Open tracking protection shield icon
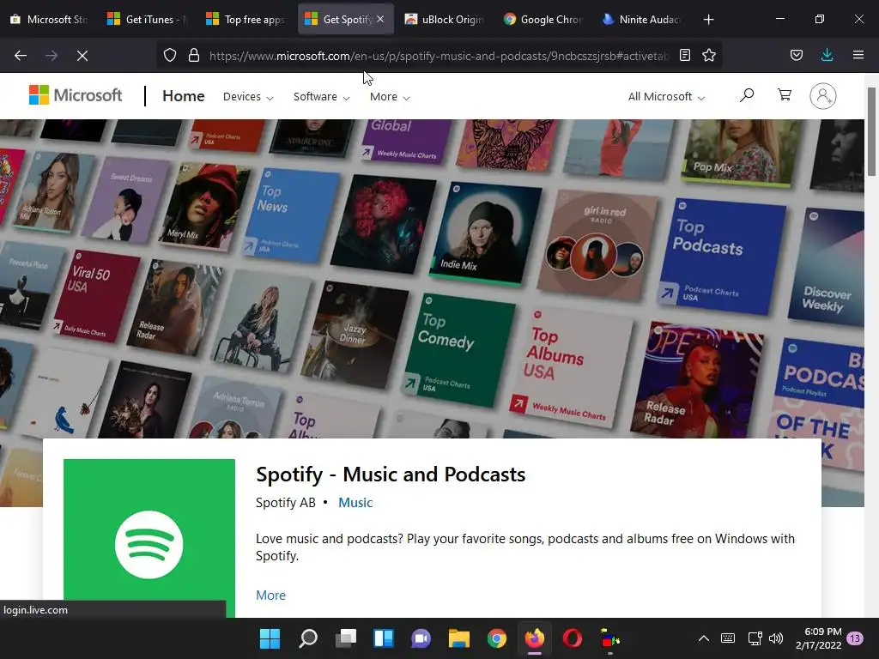Screen dimensions: 879x659 pyautogui.click(x=170, y=55)
